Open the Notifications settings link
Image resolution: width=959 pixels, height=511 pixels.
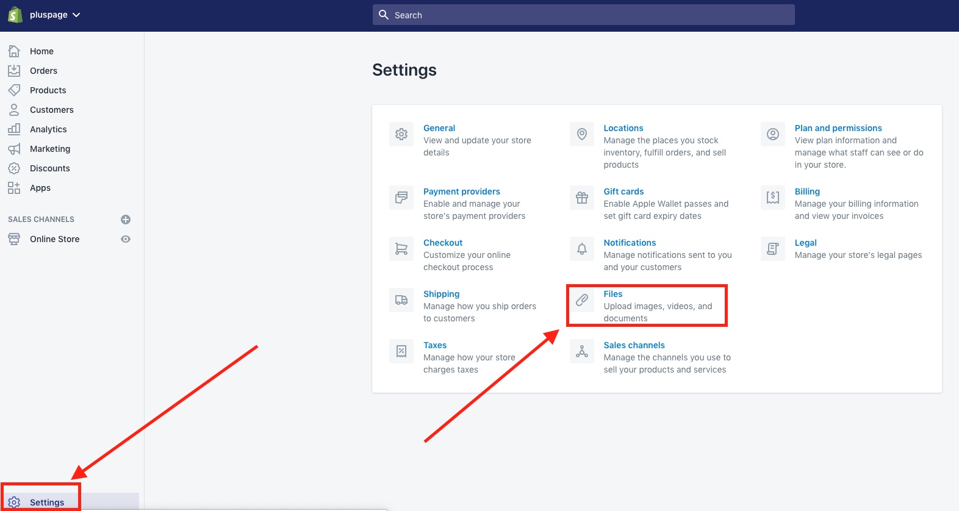point(630,243)
